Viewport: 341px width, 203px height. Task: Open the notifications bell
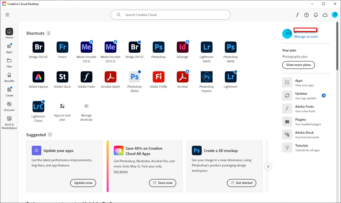tap(316, 15)
